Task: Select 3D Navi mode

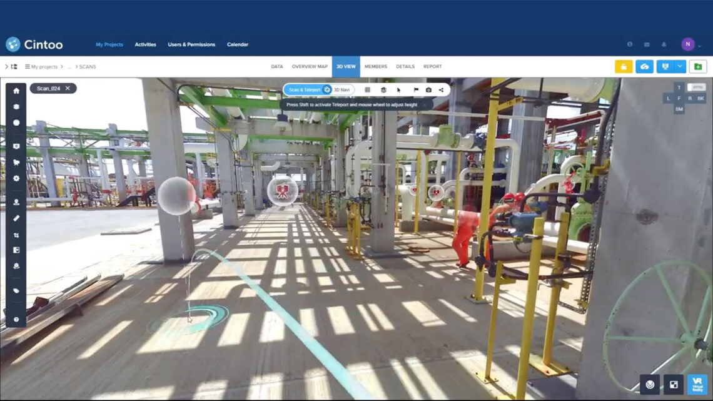Action: pyautogui.click(x=342, y=90)
